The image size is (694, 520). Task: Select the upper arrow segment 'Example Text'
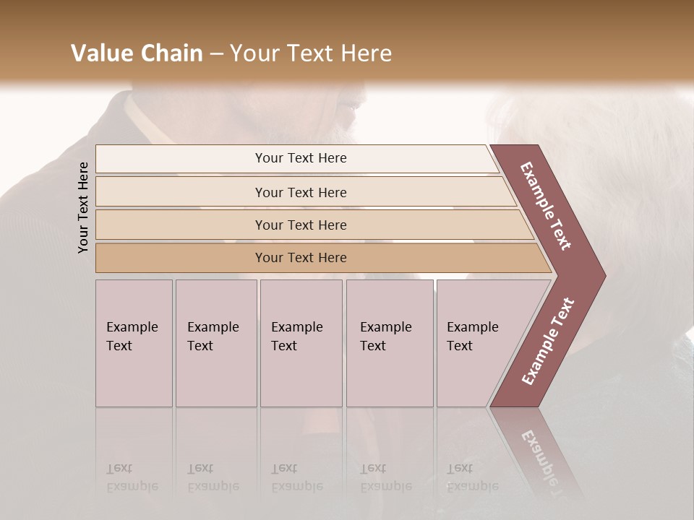coord(547,207)
